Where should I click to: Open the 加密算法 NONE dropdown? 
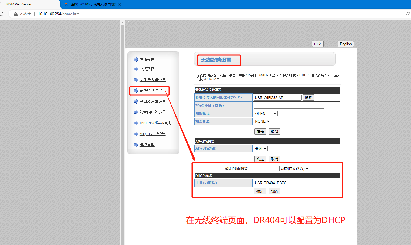(x=262, y=121)
